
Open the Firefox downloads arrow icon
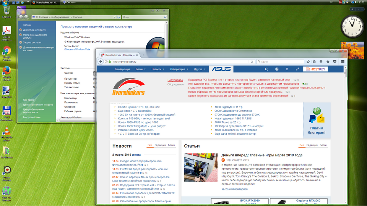coord(321,61)
